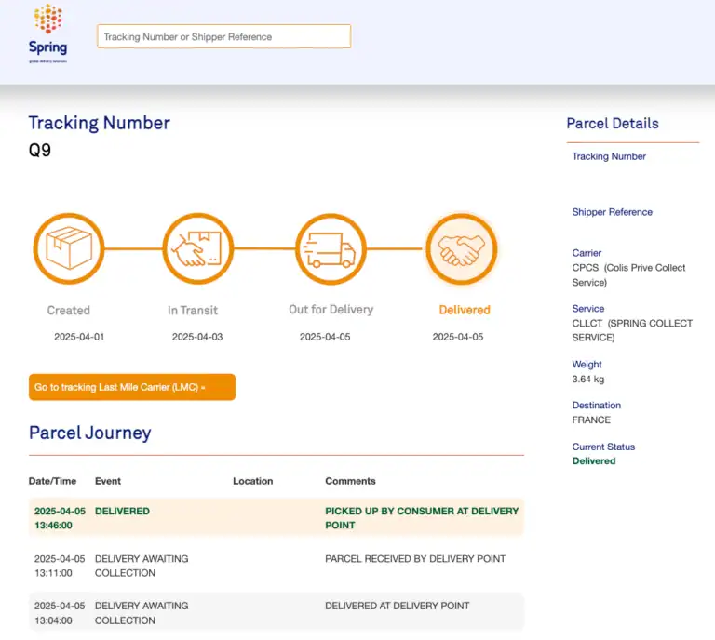
Task: Click the Spring logo in the header
Action: [x=47, y=33]
